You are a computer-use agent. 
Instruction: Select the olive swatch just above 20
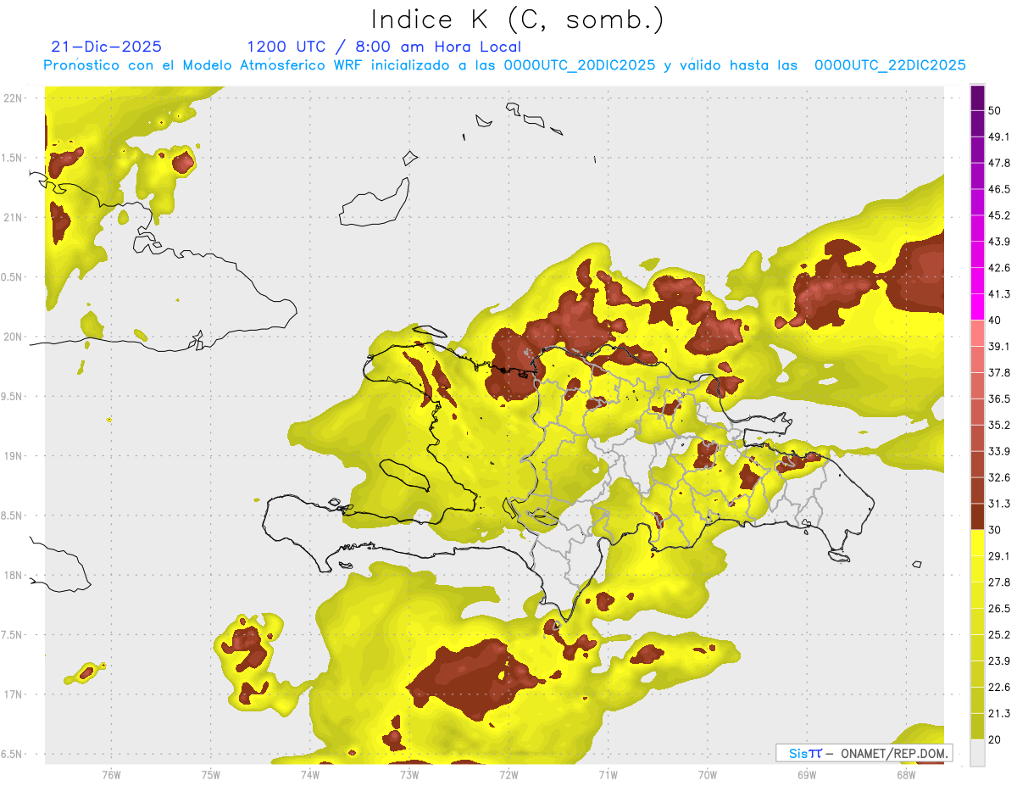click(x=977, y=726)
